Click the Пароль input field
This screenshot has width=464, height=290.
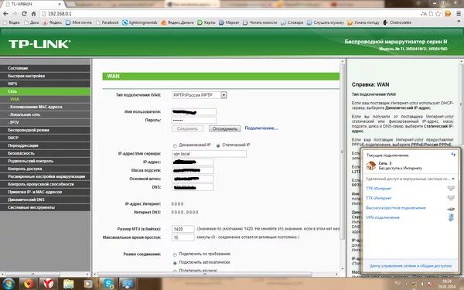194,120
